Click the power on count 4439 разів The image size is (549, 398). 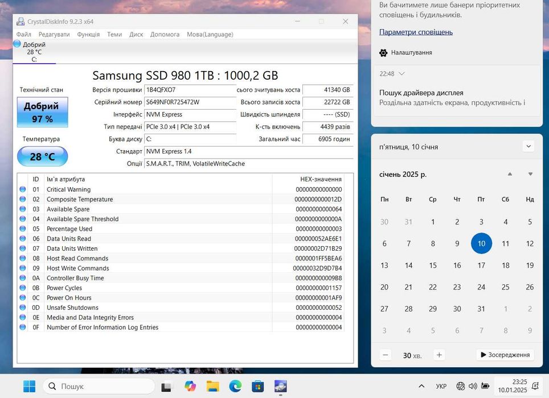pos(327,126)
